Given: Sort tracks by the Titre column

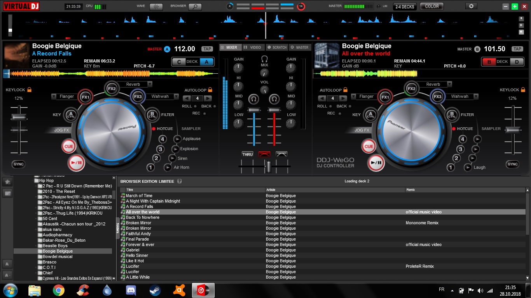Looking at the screenshot, I should [195, 190].
